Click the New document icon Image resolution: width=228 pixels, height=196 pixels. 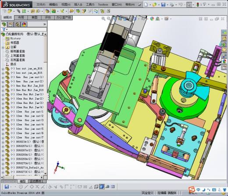146,5
